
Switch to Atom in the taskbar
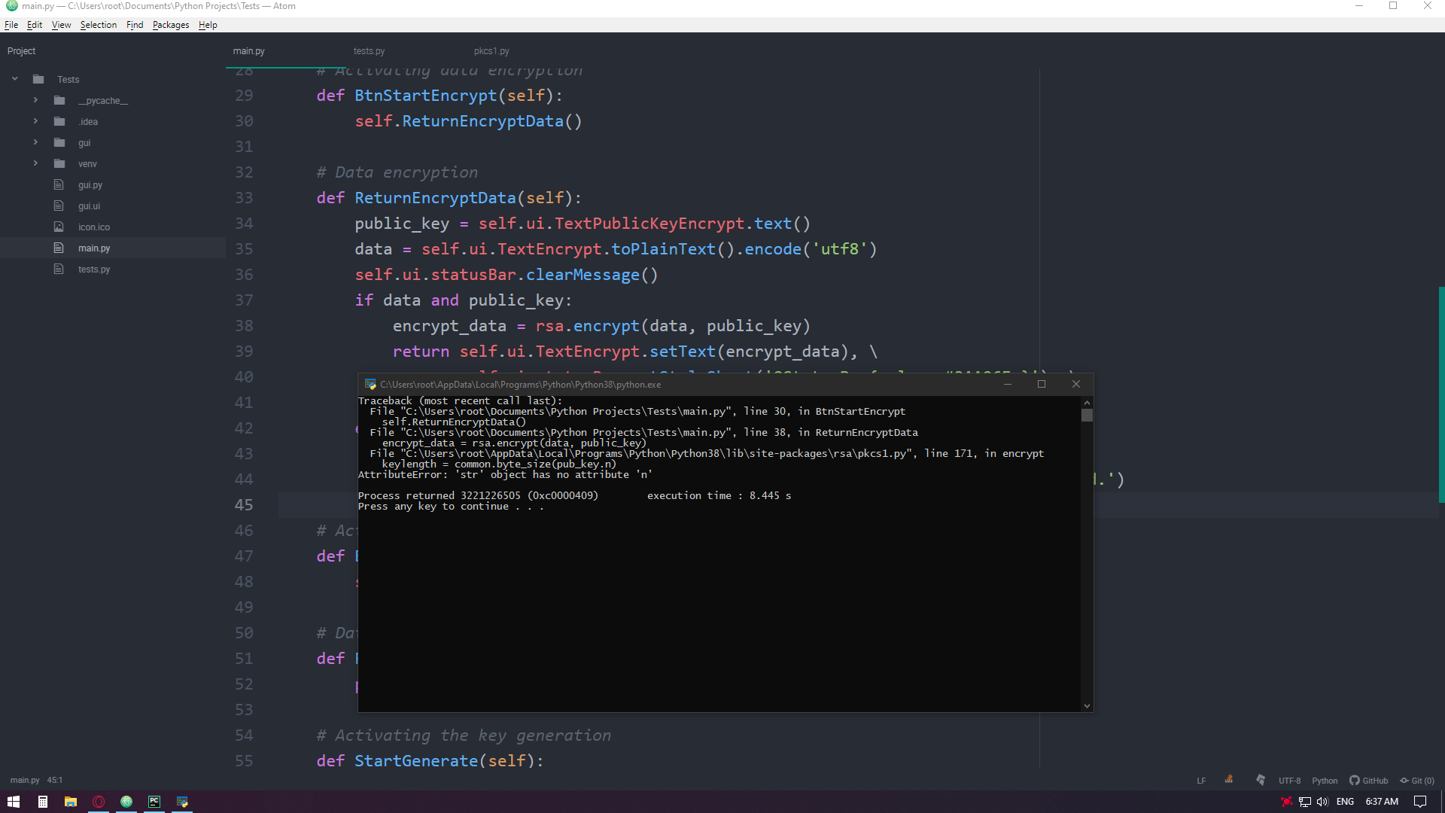point(126,802)
